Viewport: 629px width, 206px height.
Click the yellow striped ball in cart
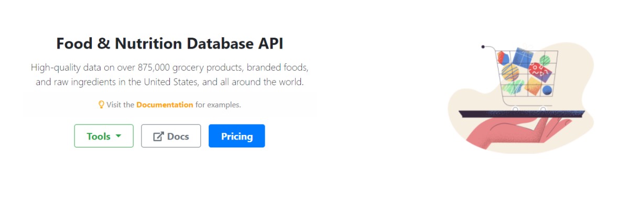point(510,72)
